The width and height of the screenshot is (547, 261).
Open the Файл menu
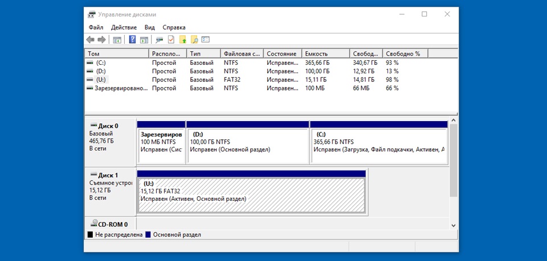pyautogui.click(x=96, y=27)
